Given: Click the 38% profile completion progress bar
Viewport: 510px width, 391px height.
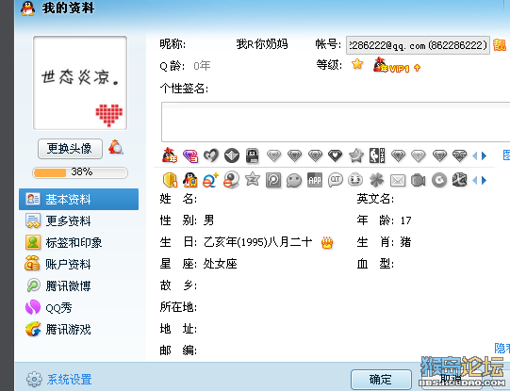Looking at the screenshot, I should [x=80, y=172].
